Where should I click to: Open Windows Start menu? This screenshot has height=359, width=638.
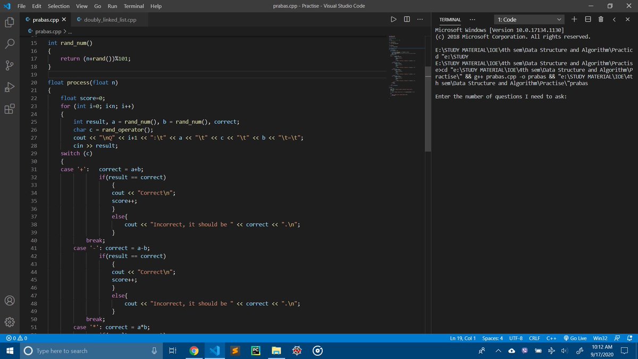[11, 351]
